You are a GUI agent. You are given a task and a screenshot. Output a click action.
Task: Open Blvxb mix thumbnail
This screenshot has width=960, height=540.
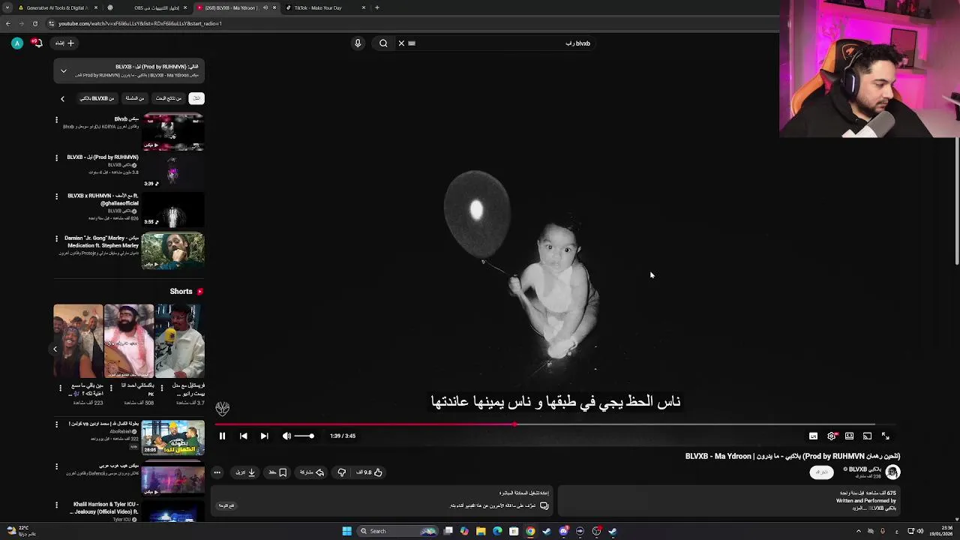(x=172, y=132)
